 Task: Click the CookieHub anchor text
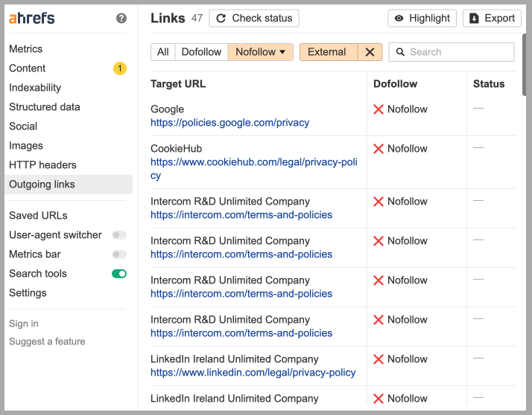(x=176, y=149)
